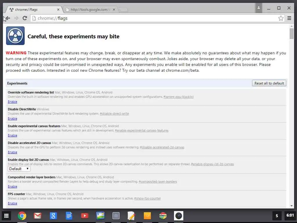Close the tools.google.com tab
The height and width of the screenshot is (223, 297).
(114, 10)
